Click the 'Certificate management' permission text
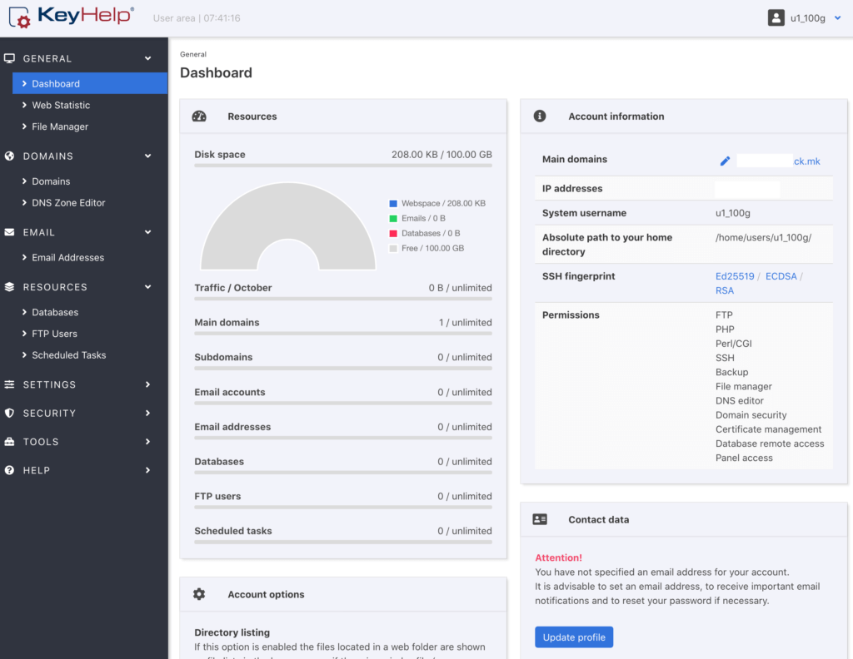The height and width of the screenshot is (659, 853). (768, 429)
